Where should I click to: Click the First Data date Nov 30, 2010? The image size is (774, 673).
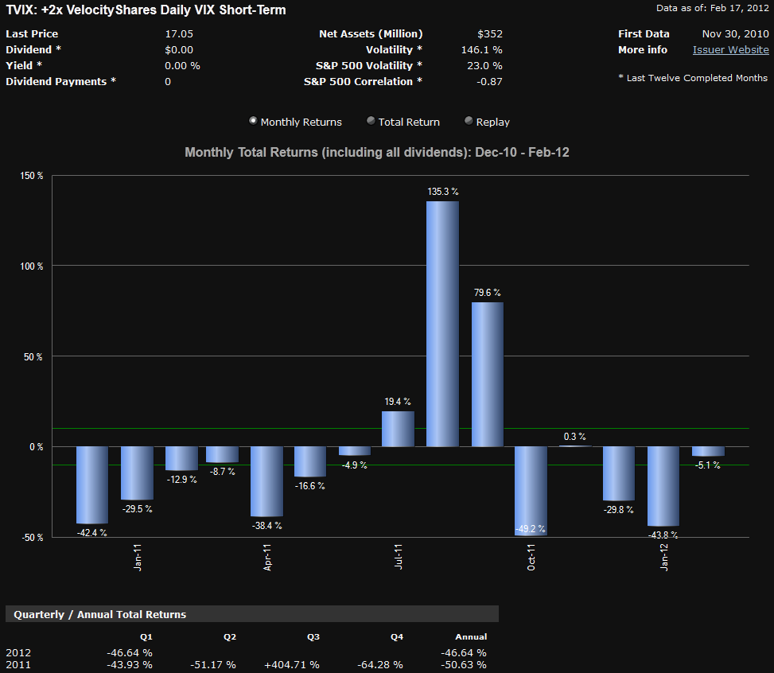(x=736, y=34)
